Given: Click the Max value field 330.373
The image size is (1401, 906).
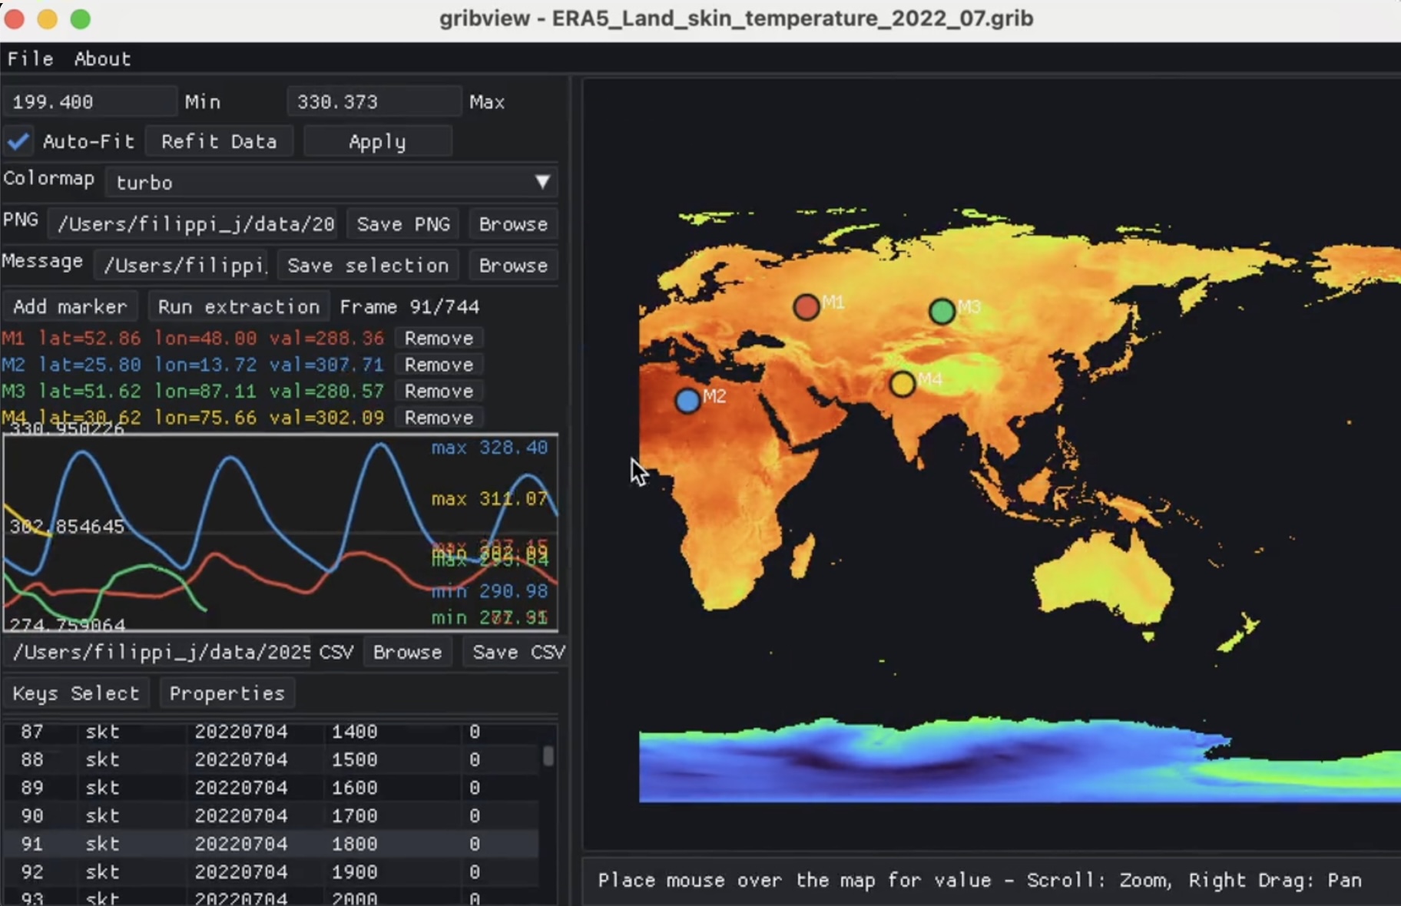Looking at the screenshot, I should click(374, 101).
